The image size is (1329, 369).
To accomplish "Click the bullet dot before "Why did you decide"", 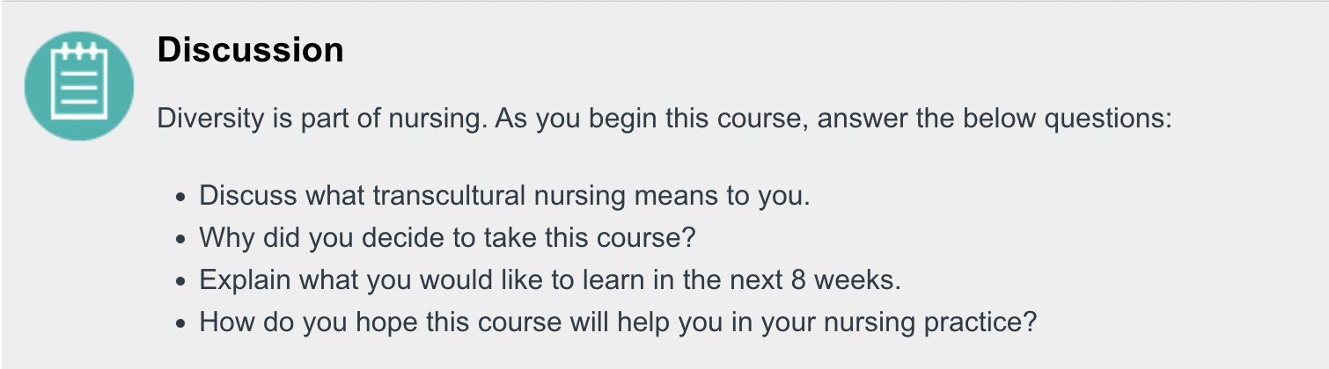I will [181, 239].
